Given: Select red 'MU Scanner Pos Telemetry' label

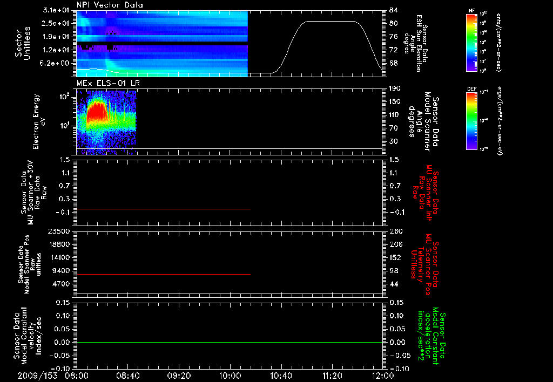Looking at the screenshot, I should point(424,264).
